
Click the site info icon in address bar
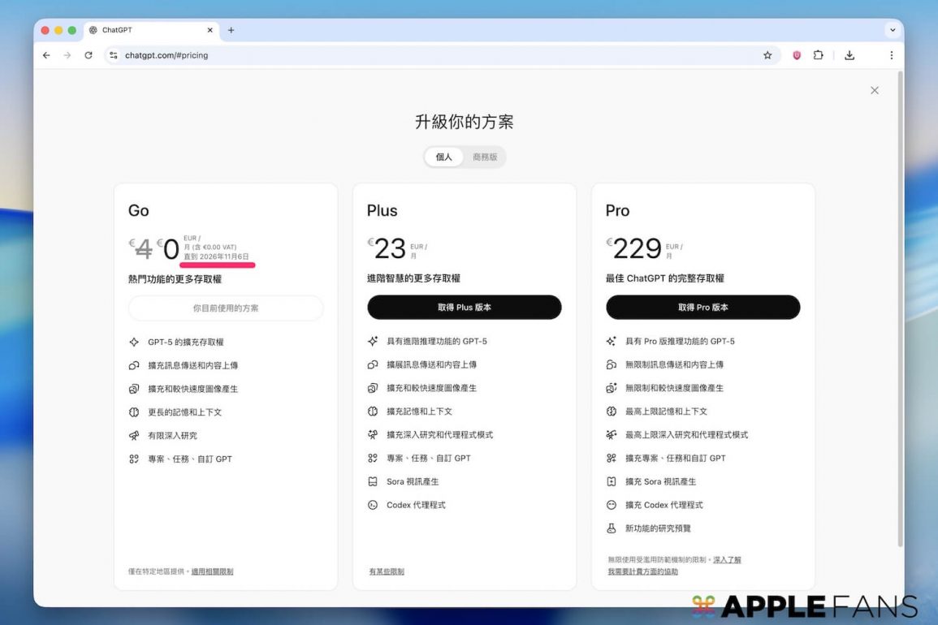(113, 55)
